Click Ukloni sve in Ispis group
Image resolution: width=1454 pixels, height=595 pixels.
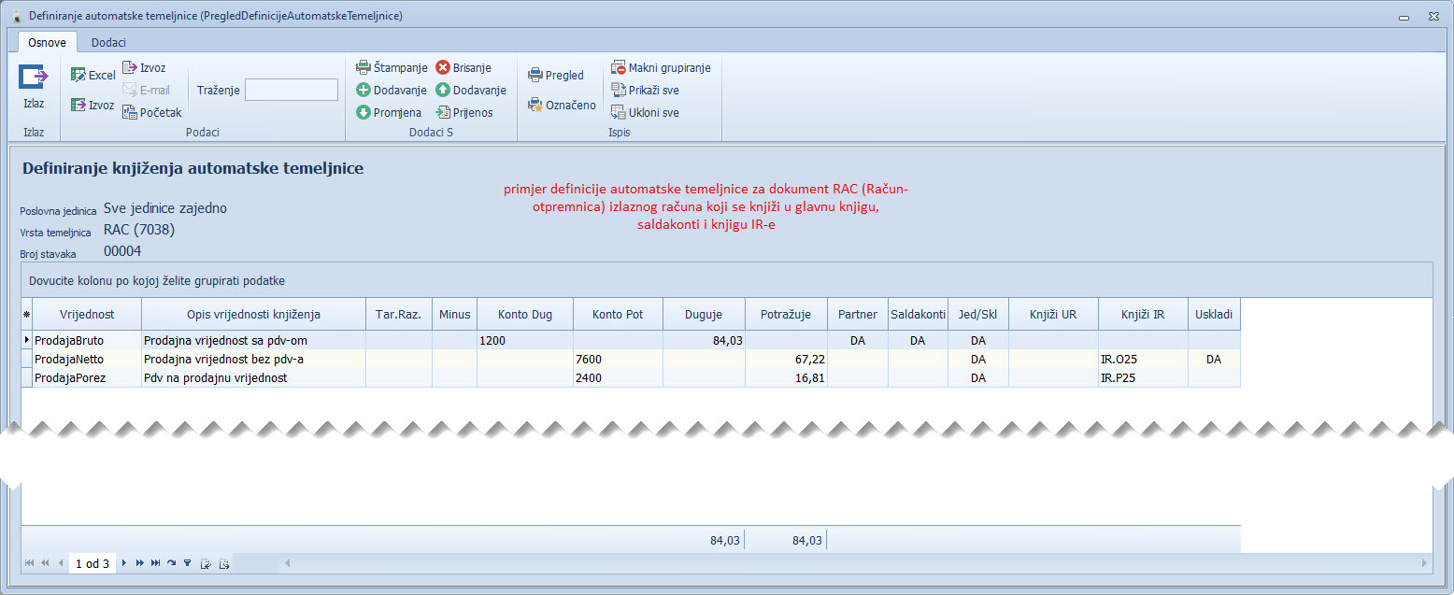pyautogui.click(x=618, y=113)
